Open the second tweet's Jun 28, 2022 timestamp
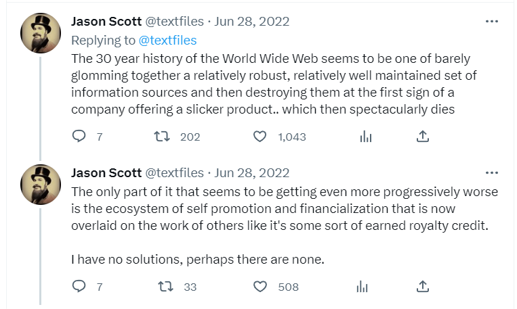This screenshot has height=309, width=517. [251, 173]
